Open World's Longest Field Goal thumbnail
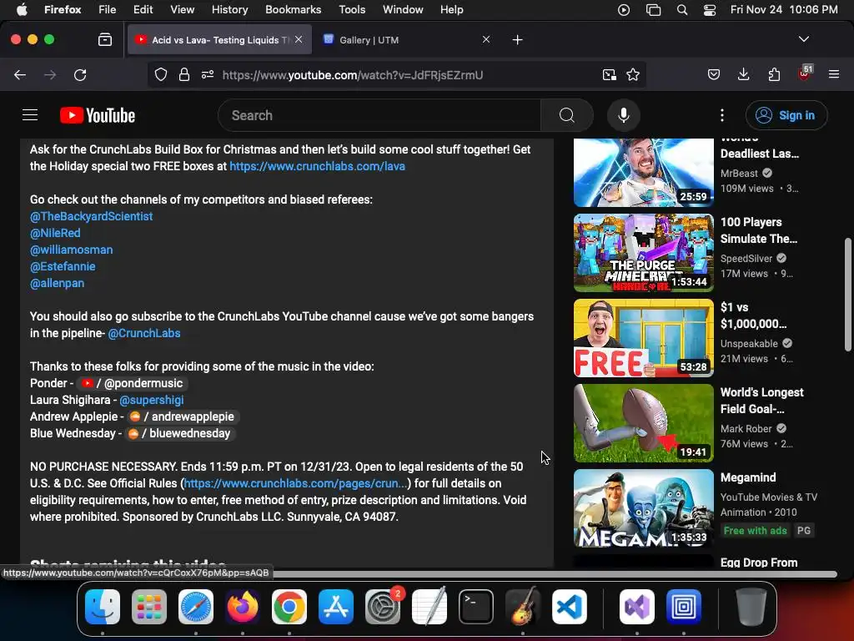Screen dimensions: 854x641 click(643, 423)
